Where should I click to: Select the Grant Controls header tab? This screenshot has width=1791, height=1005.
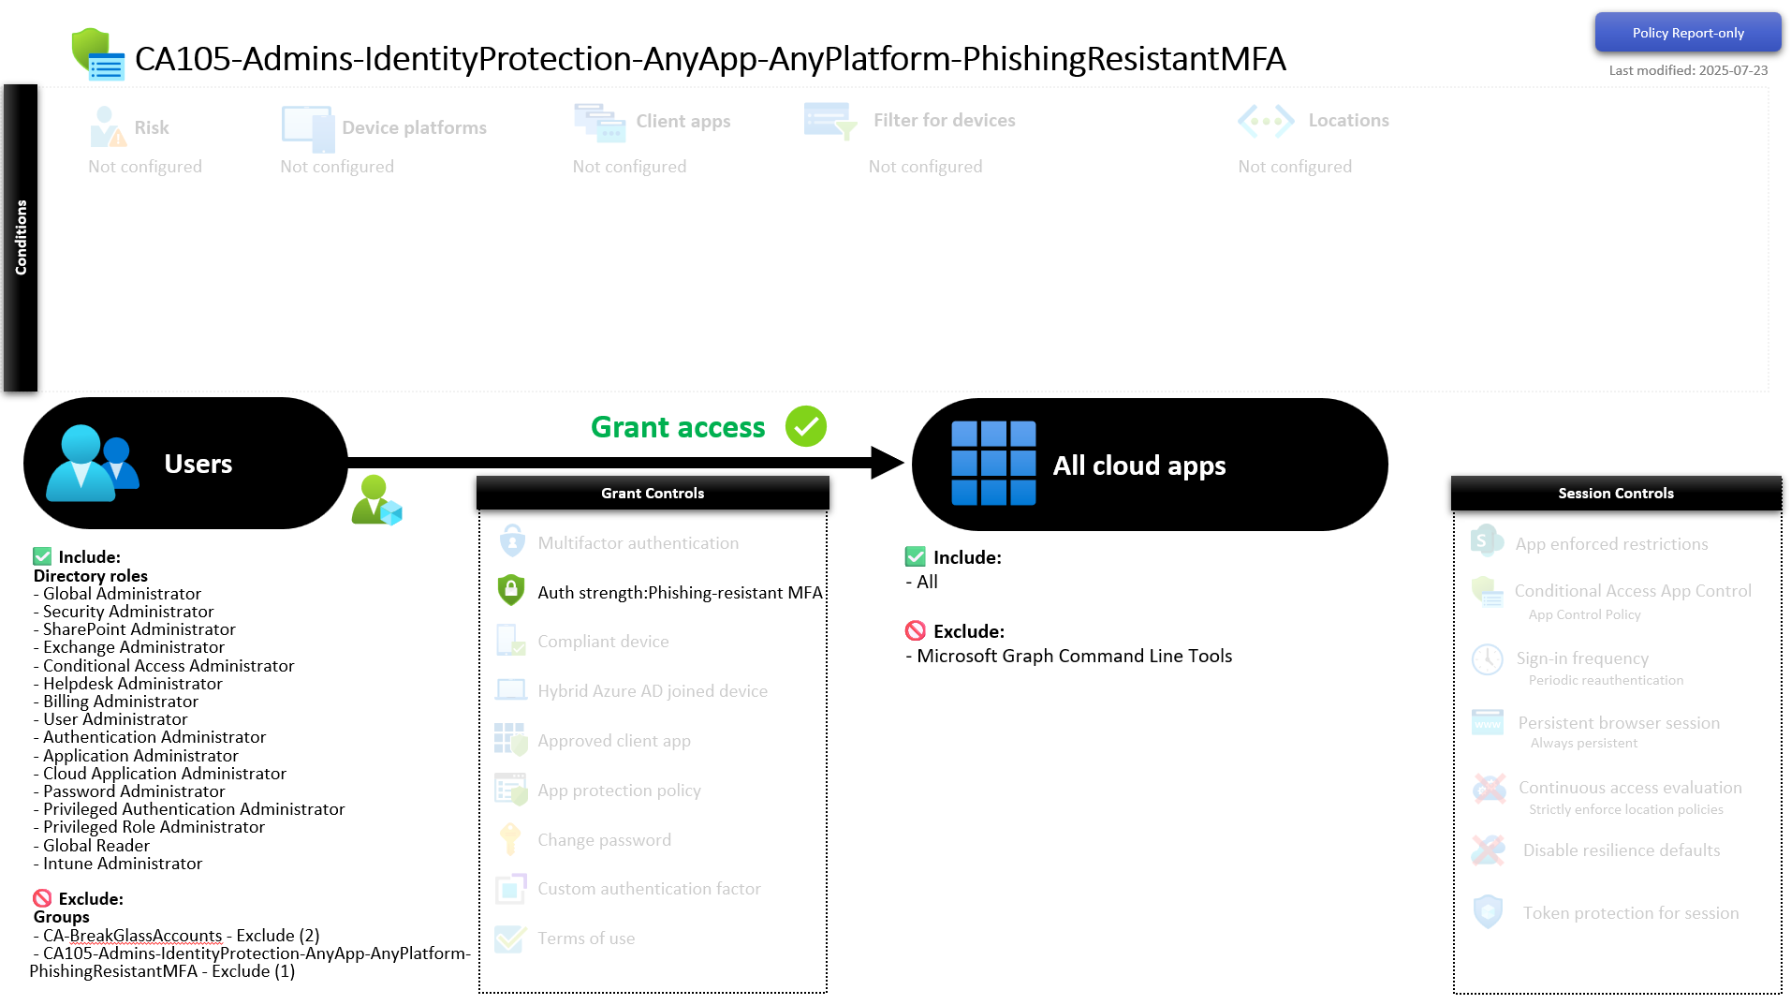[653, 493]
